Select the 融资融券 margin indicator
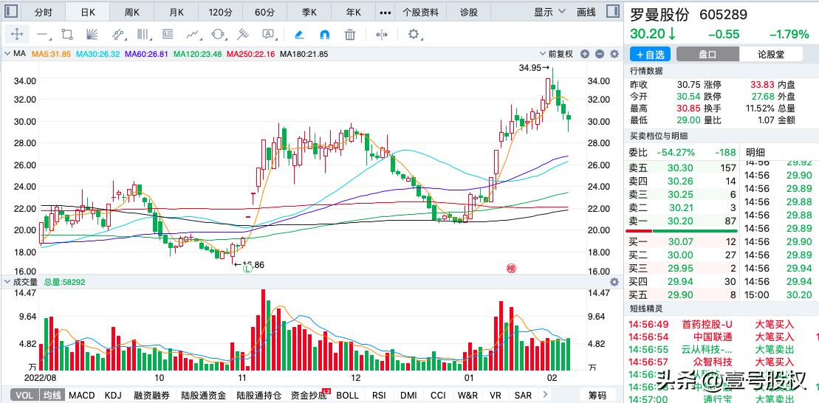The image size is (819, 403). click(151, 395)
